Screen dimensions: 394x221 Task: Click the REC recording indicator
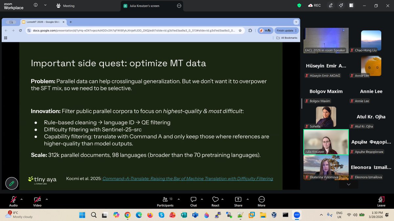315,6
